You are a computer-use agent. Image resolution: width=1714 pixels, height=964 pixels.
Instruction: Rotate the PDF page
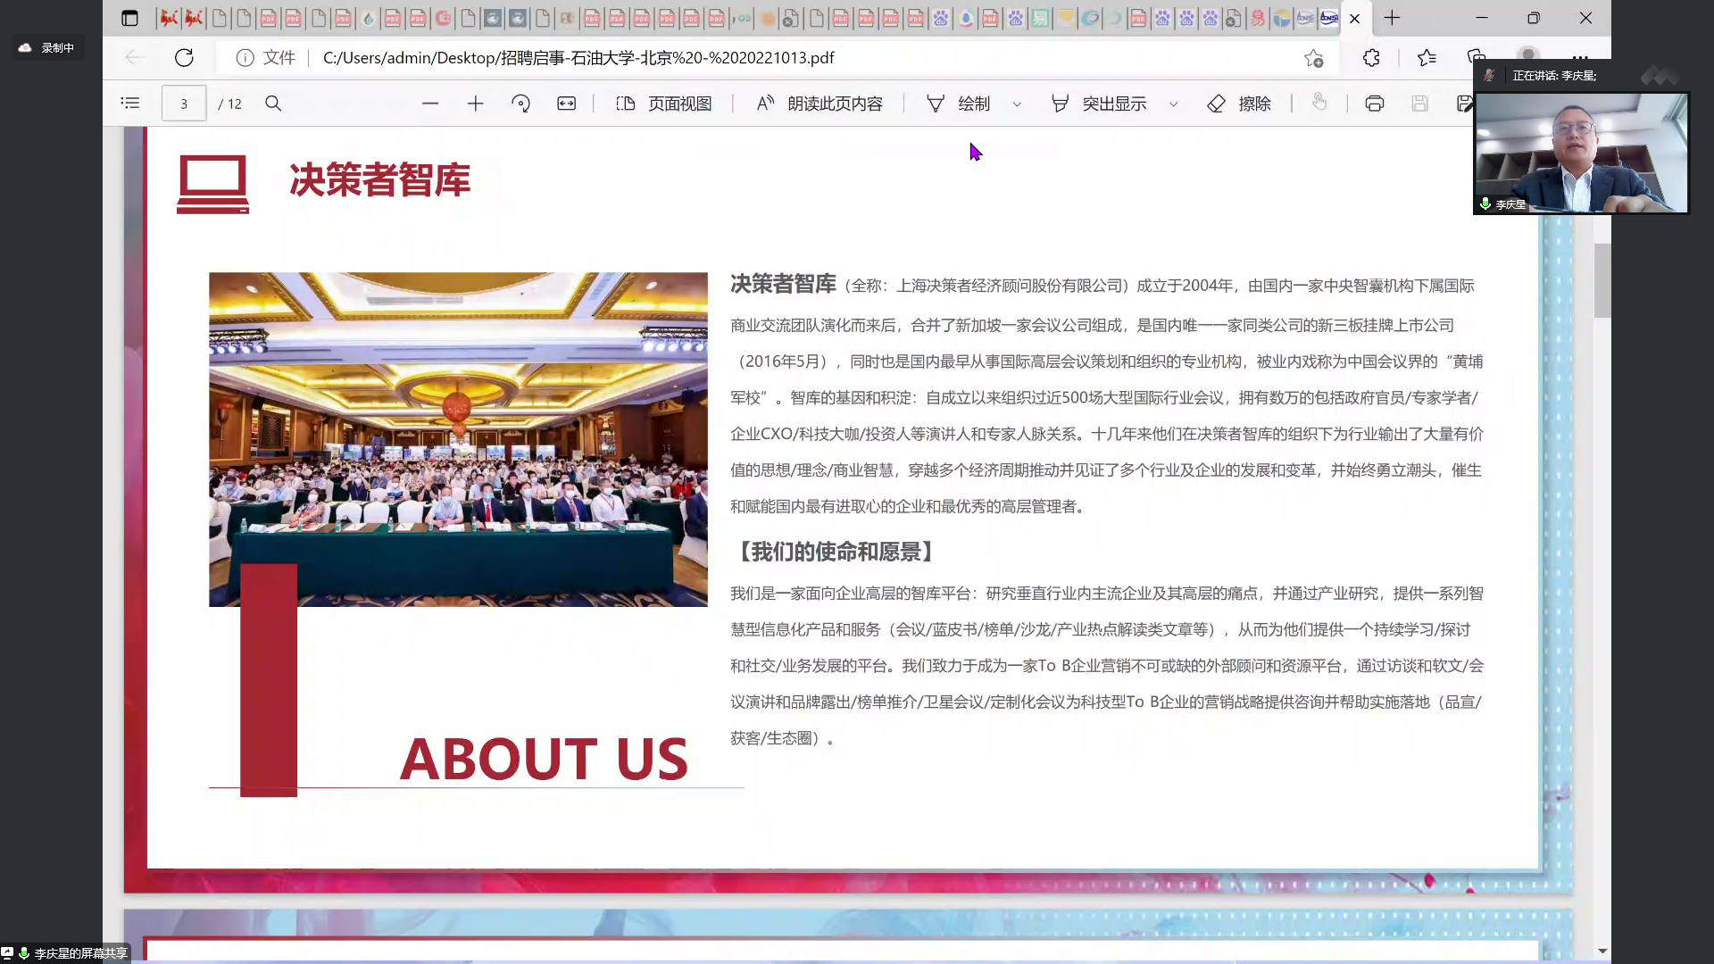520,104
